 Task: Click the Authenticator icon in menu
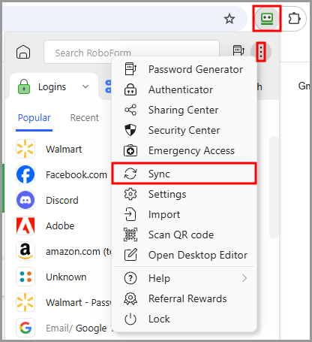[x=130, y=89]
